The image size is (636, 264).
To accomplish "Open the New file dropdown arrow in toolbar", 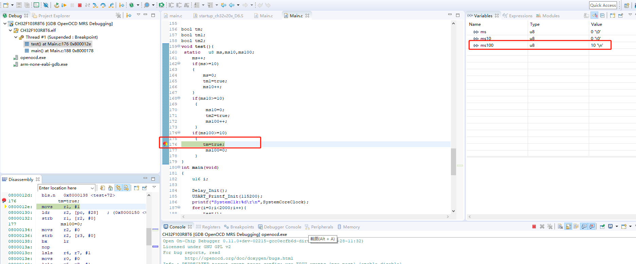I will coord(12,5).
